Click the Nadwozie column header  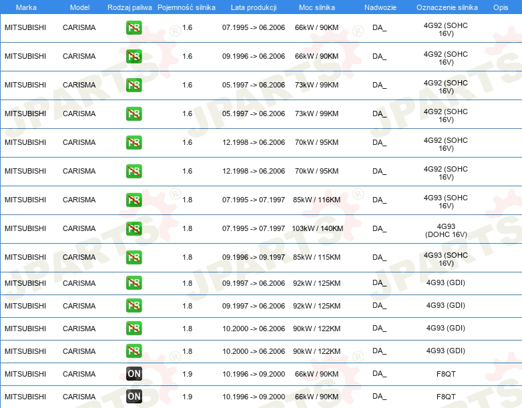pos(379,7)
